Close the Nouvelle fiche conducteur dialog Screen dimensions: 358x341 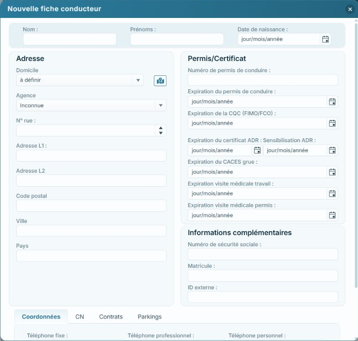click(350, 9)
